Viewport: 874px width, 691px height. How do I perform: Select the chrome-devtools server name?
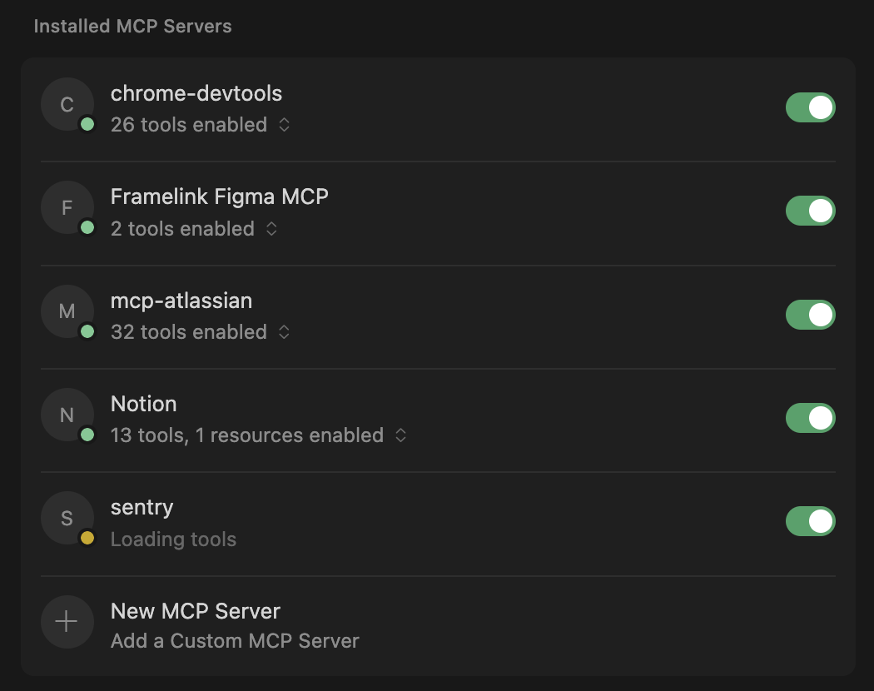tap(196, 93)
